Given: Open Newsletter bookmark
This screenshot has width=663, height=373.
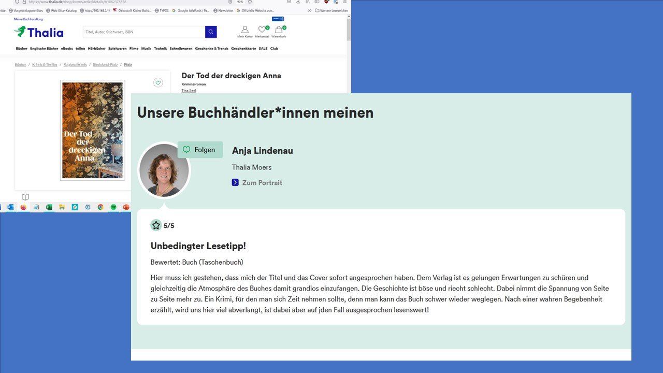Looking at the screenshot, I should pos(223,10).
